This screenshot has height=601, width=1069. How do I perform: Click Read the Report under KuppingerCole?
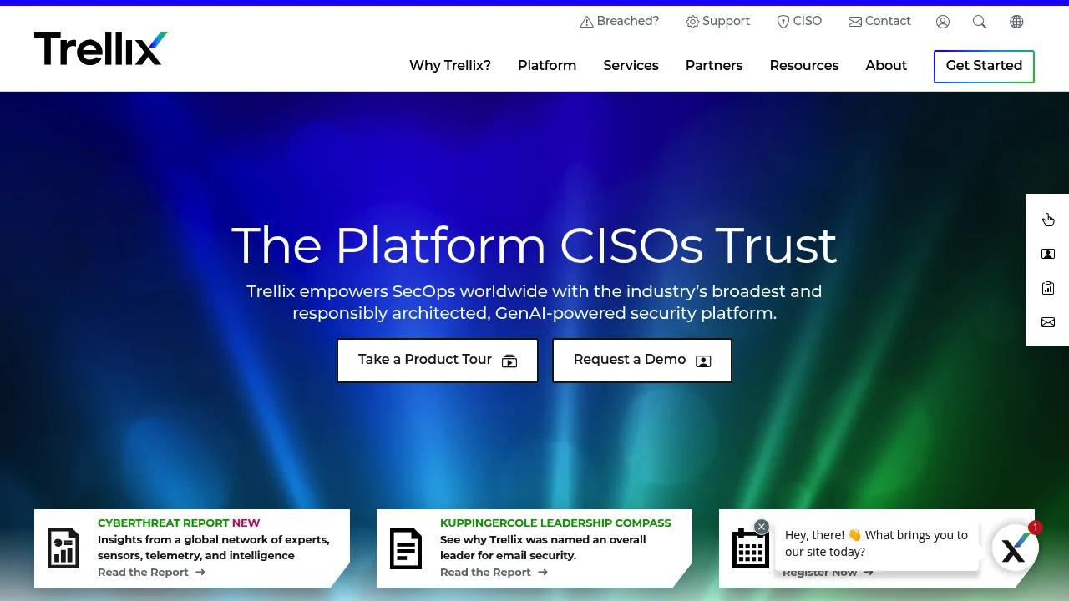tap(494, 573)
